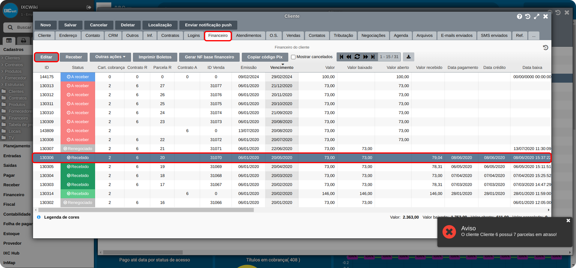Click the Receber button in financeiro toolbar
The width and height of the screenshot is (576, 268).
[x=74, y=57]
